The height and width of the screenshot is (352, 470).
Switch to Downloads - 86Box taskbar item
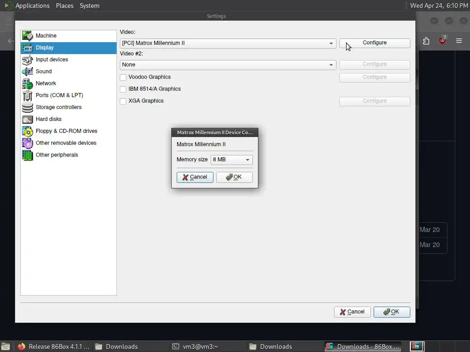click(x=364, y=346)
